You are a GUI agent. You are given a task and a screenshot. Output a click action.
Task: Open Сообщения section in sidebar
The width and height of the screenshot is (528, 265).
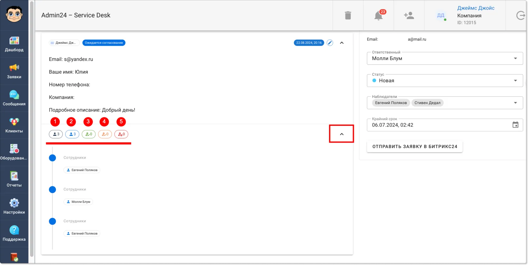(14, 98)
